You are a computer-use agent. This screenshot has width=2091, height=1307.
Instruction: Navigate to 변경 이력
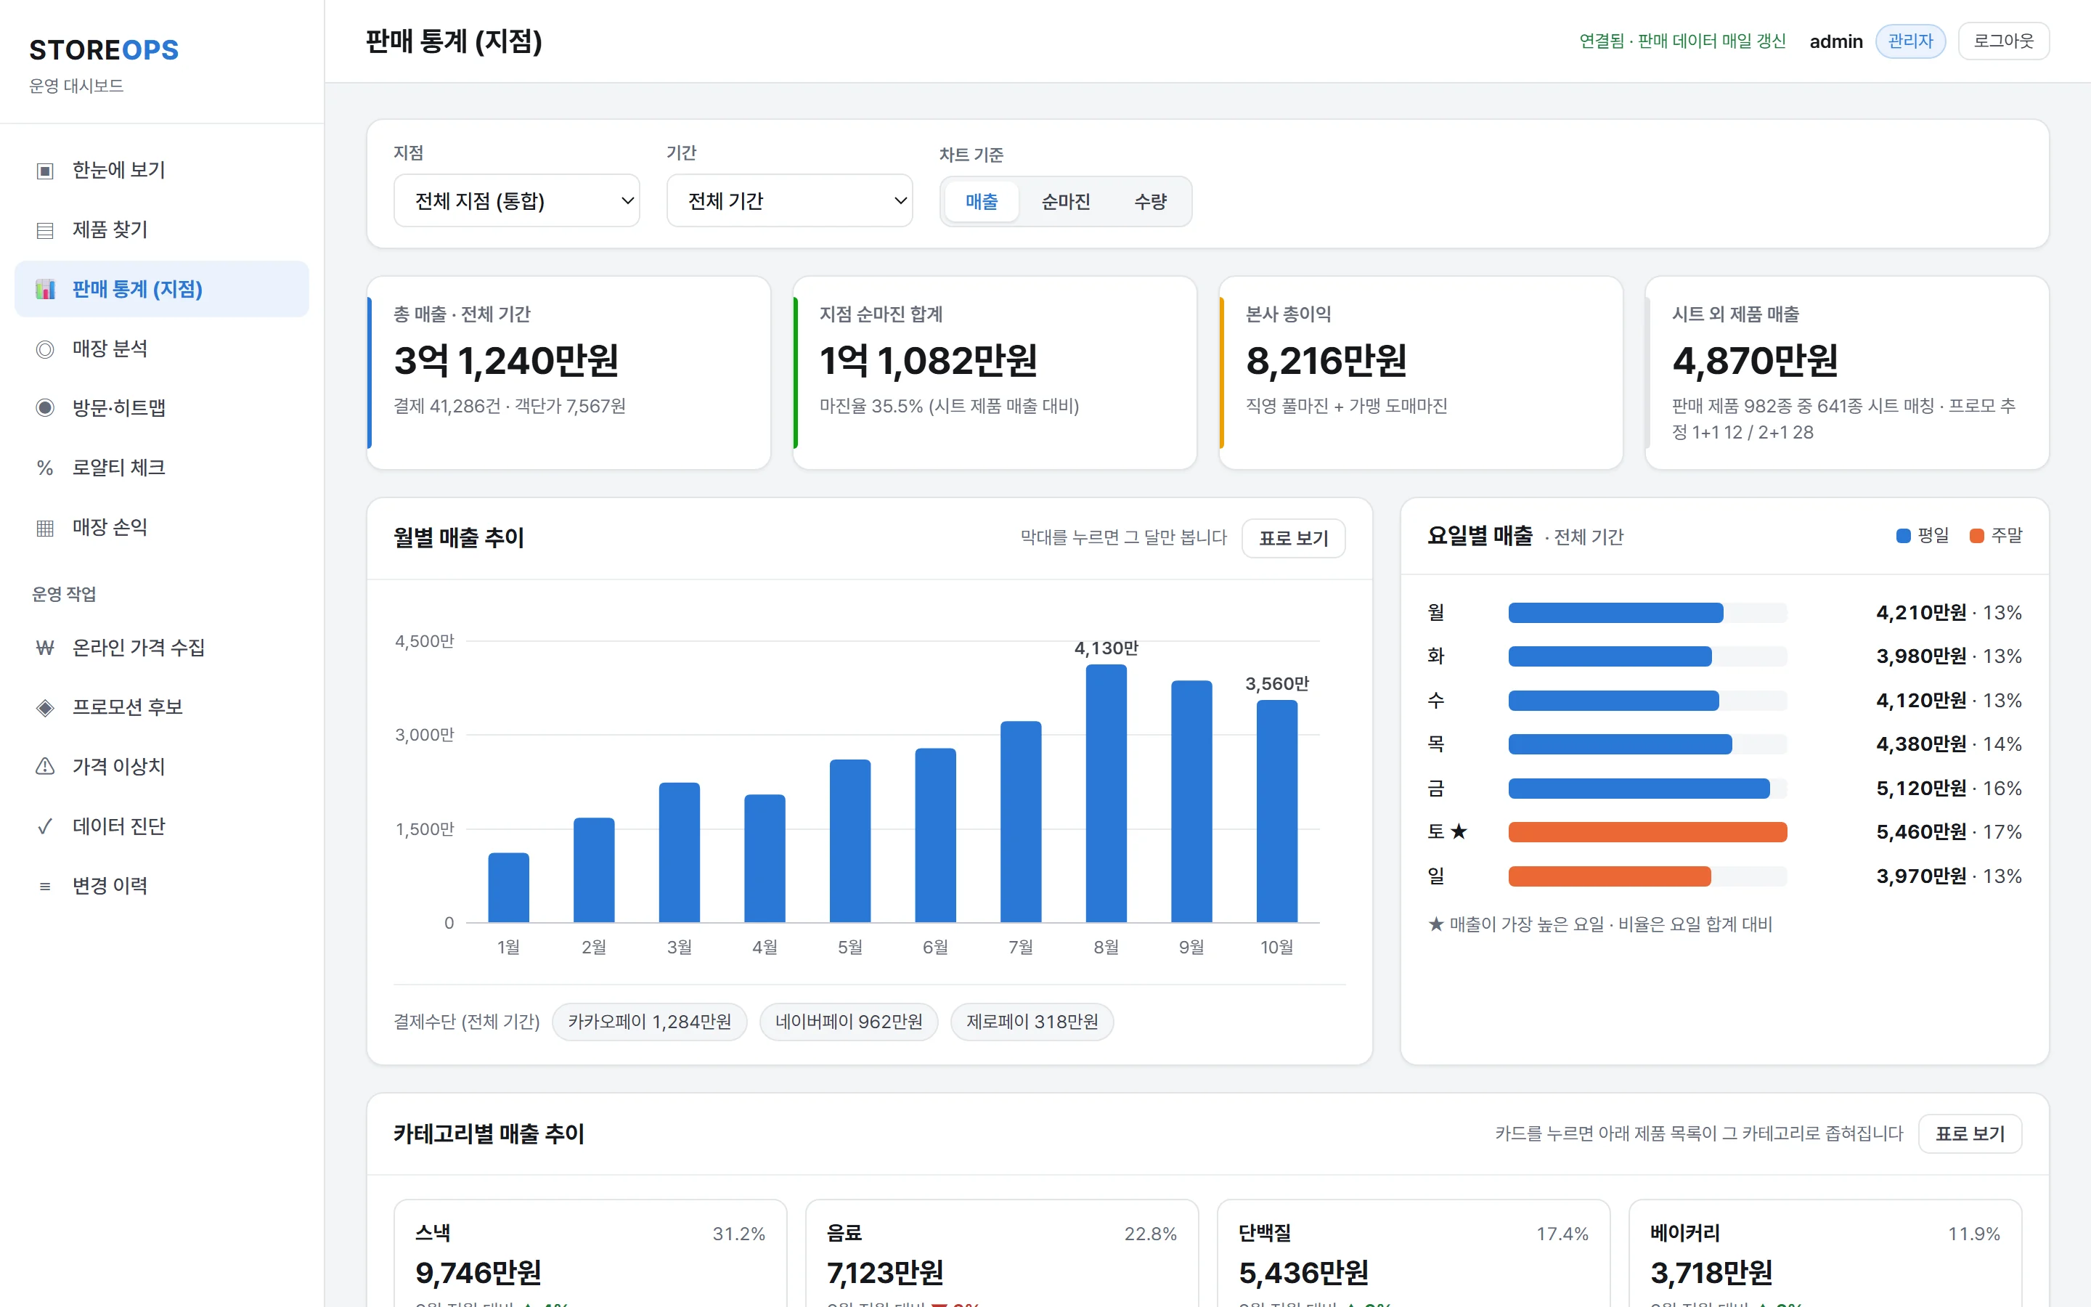point(162,886)
